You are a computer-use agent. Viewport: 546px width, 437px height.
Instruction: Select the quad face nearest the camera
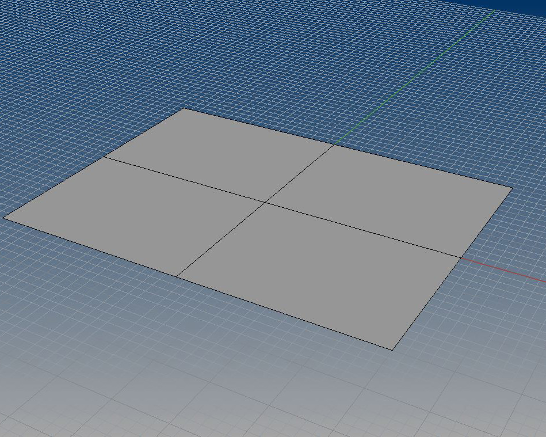tap(322, 271)
